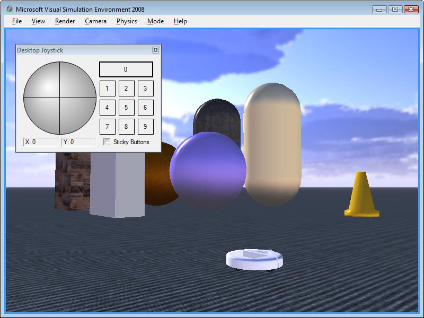Select the dark textured capsule object

point(217,116)
